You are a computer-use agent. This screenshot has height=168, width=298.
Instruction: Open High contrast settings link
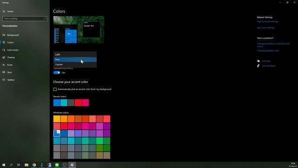(x=267, y=22)
